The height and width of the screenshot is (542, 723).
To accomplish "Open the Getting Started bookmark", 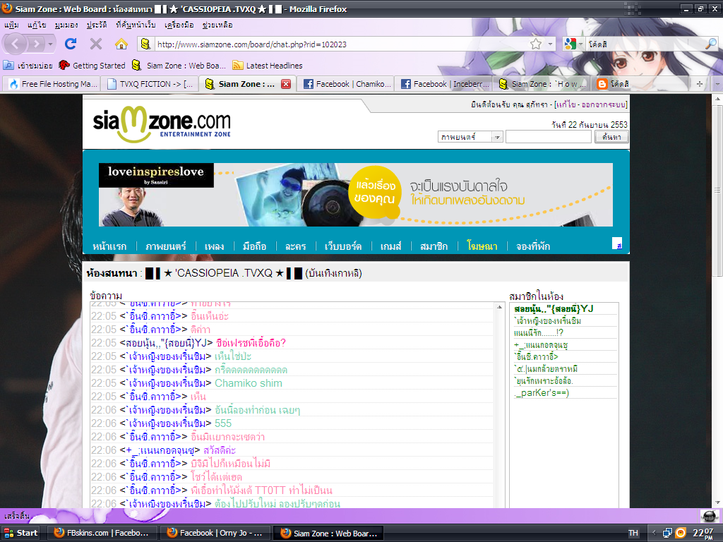I will click(x=92, y=66).
